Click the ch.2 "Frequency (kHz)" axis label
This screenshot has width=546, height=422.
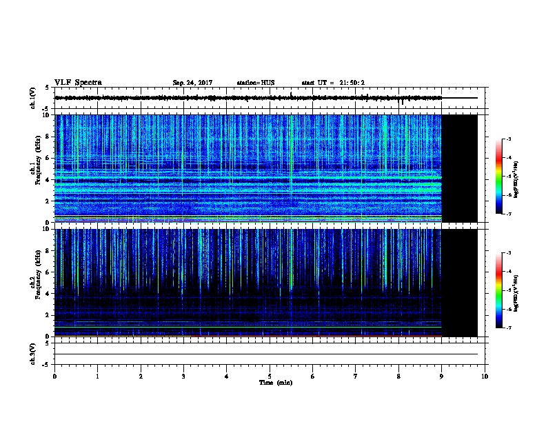38,274
